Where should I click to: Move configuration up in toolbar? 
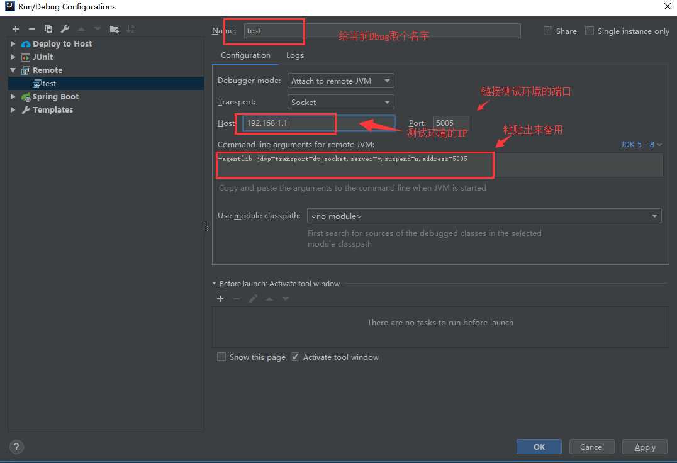(x=81, y=29)
